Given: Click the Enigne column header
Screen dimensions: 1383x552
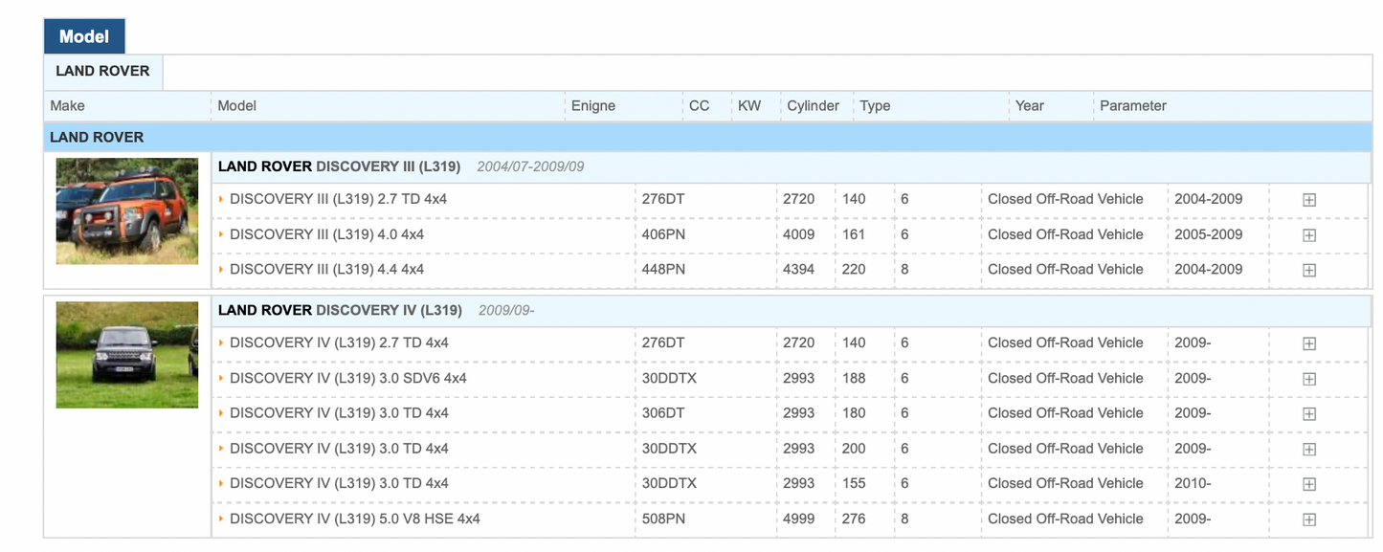Looking at the screenshot, I should tap(593, 106).
